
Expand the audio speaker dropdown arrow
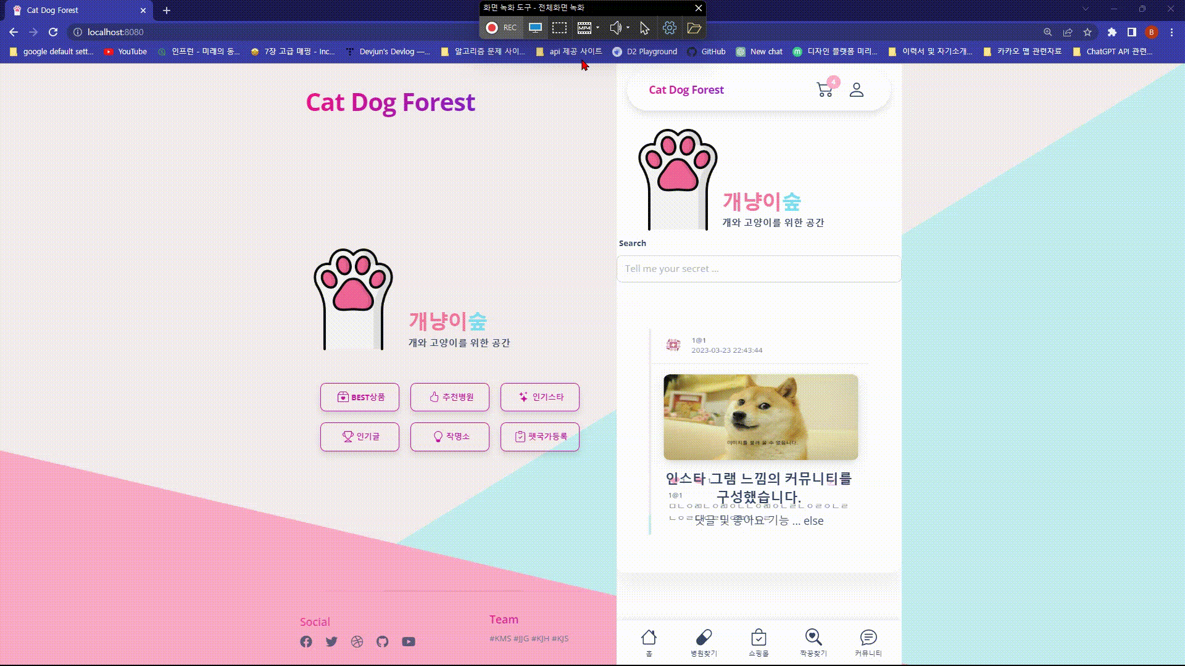tap(628, 28)
